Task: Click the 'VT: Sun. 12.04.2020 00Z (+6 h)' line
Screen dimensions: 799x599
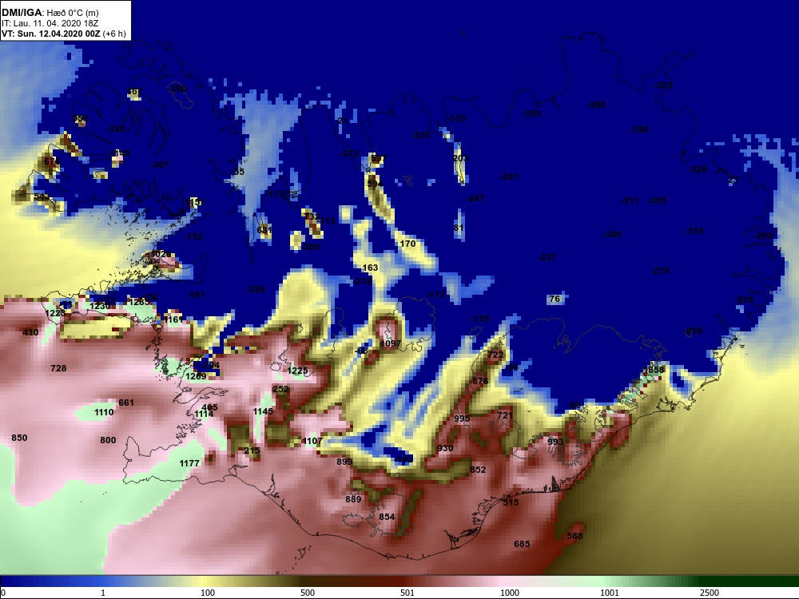Action: coord(63,34)
